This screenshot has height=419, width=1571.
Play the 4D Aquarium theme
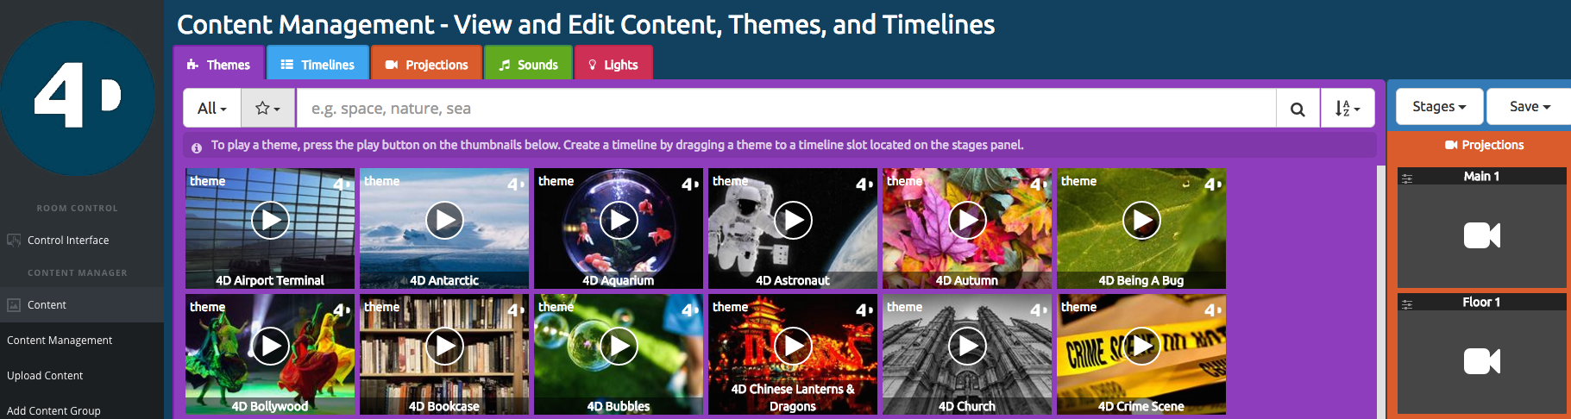tap(619, 221)
